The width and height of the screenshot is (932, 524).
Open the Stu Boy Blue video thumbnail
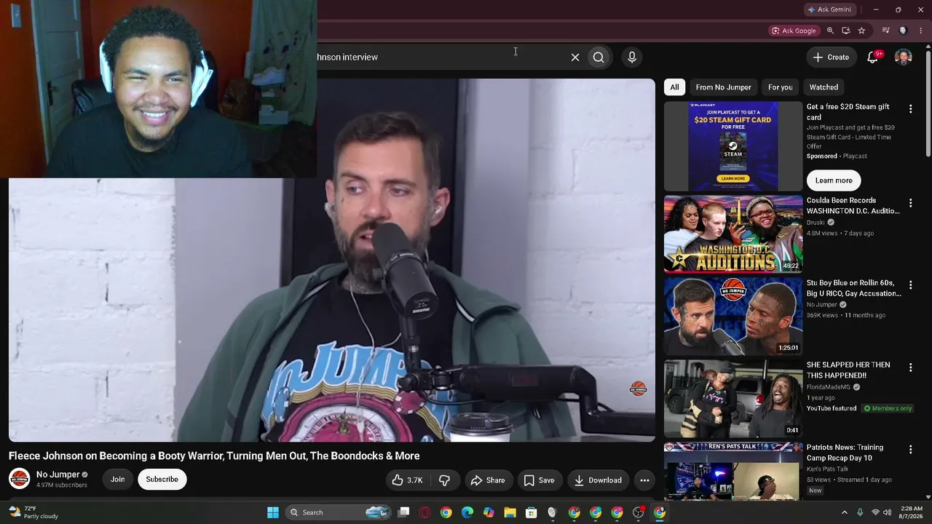tap(733, 316)
